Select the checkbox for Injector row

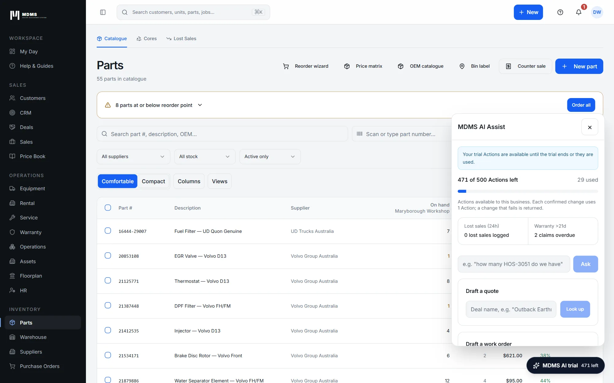(108, 330)
